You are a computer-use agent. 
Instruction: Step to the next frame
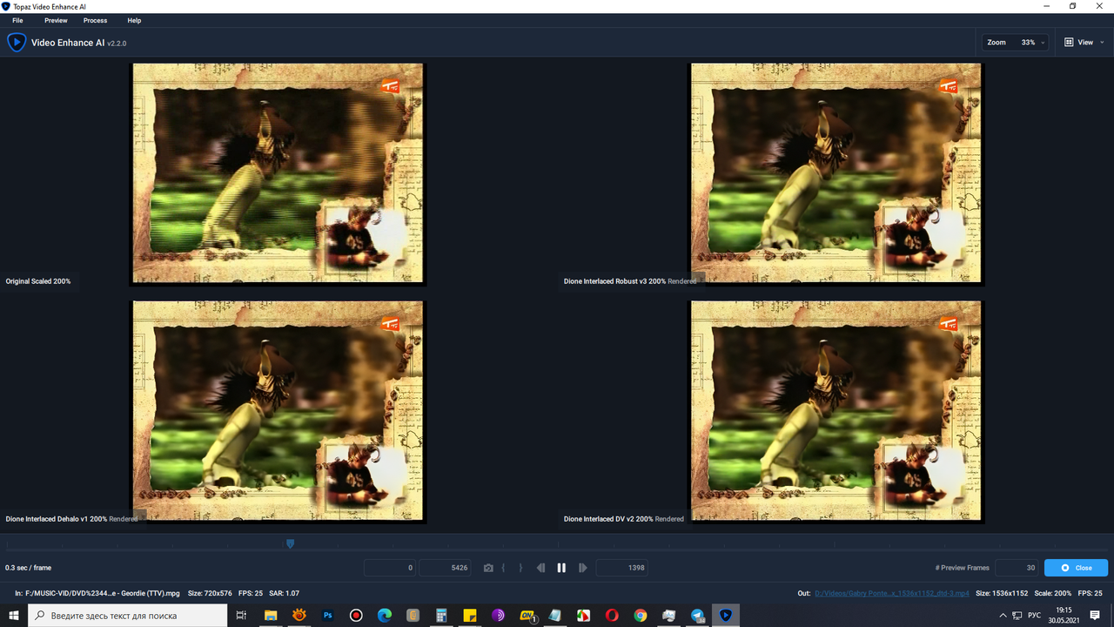click(x=583, y=568)
